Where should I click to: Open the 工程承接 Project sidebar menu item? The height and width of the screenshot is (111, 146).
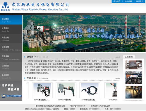(11, 58)
